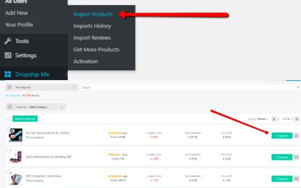Open the Dropship Me sidebar menu label

pyautogui.click(x=32, y=74)
